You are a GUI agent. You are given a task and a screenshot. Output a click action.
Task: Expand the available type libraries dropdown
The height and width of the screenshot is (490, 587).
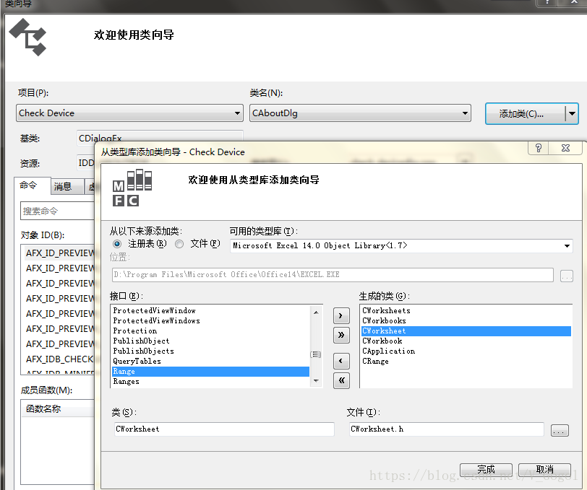point(567,245)
